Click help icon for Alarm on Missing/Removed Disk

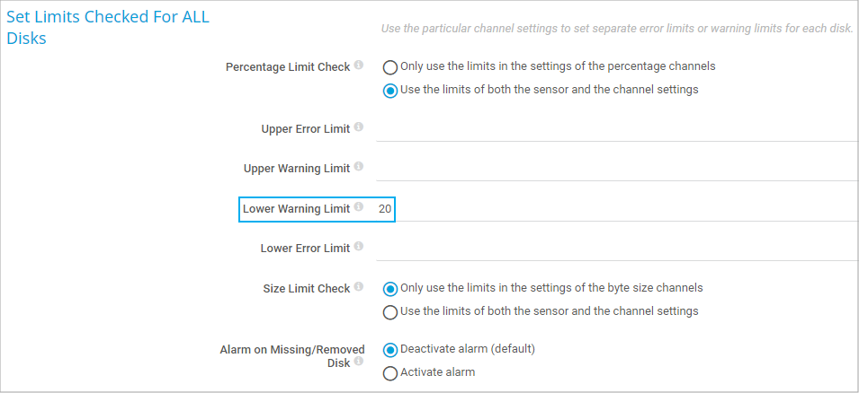(x=359, y=362)
